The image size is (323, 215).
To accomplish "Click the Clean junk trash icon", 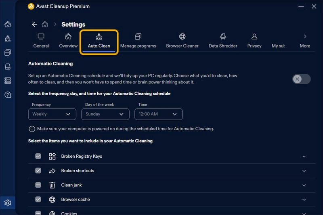I will pyautogui.click(x=52, y=185).
